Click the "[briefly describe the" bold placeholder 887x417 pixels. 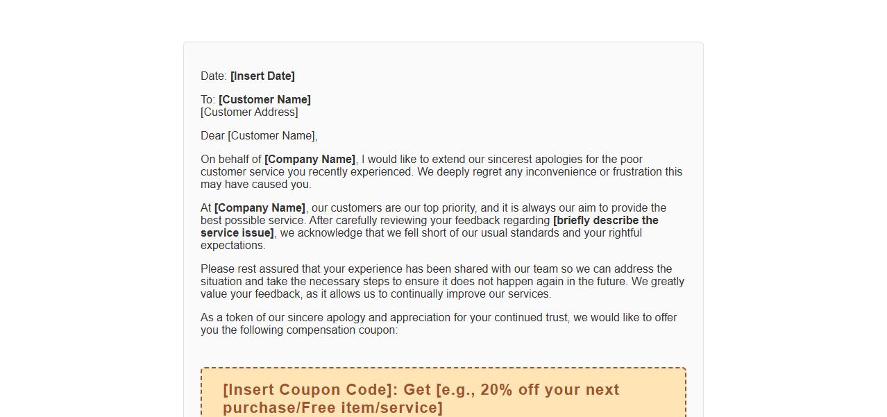tap(605, 221)
